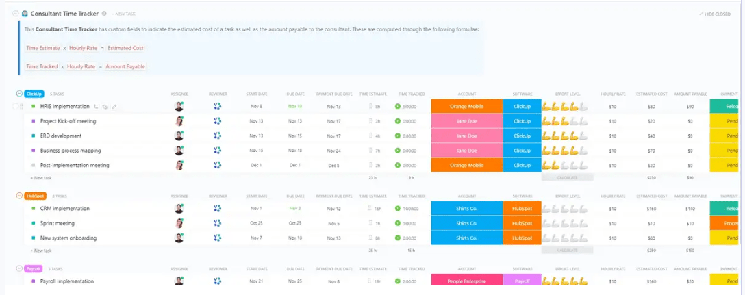The width and height of the screenshot is (745, 295).
Task: Add a new task via header NEW TASK
Action: coord(123,14)
